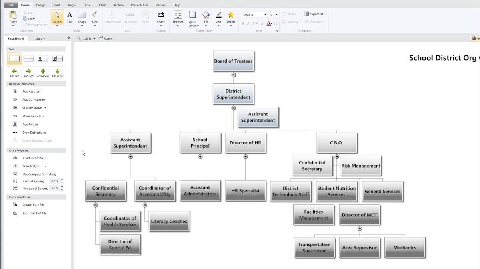
Task: Click Add Left arrow
Action: pos(14,73)
